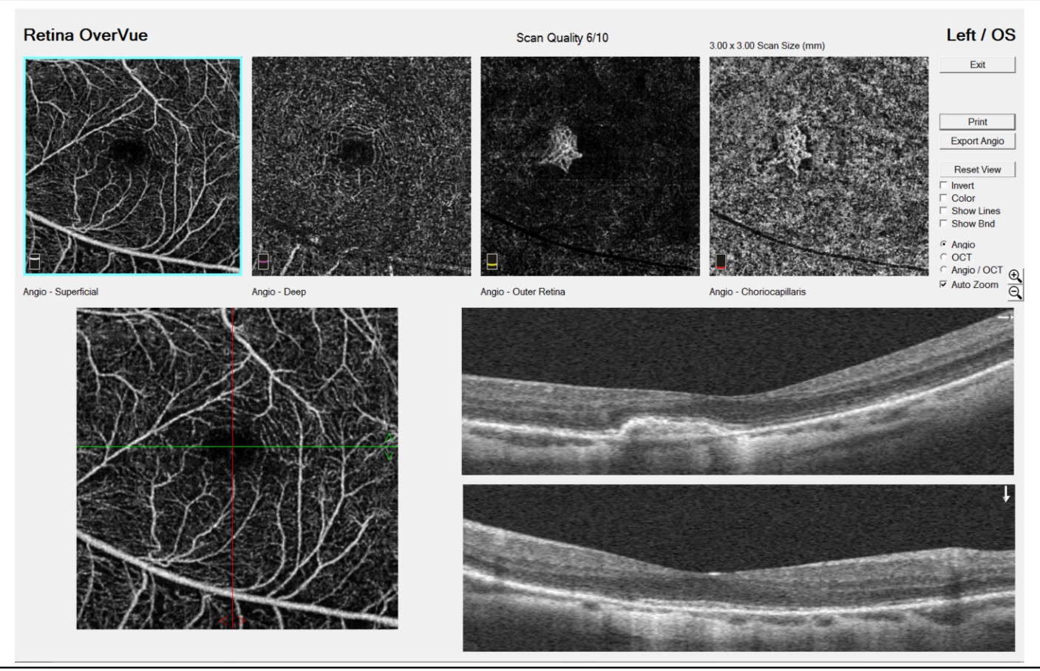Select the Angio - Deep thumbnail

click(361, 166)
